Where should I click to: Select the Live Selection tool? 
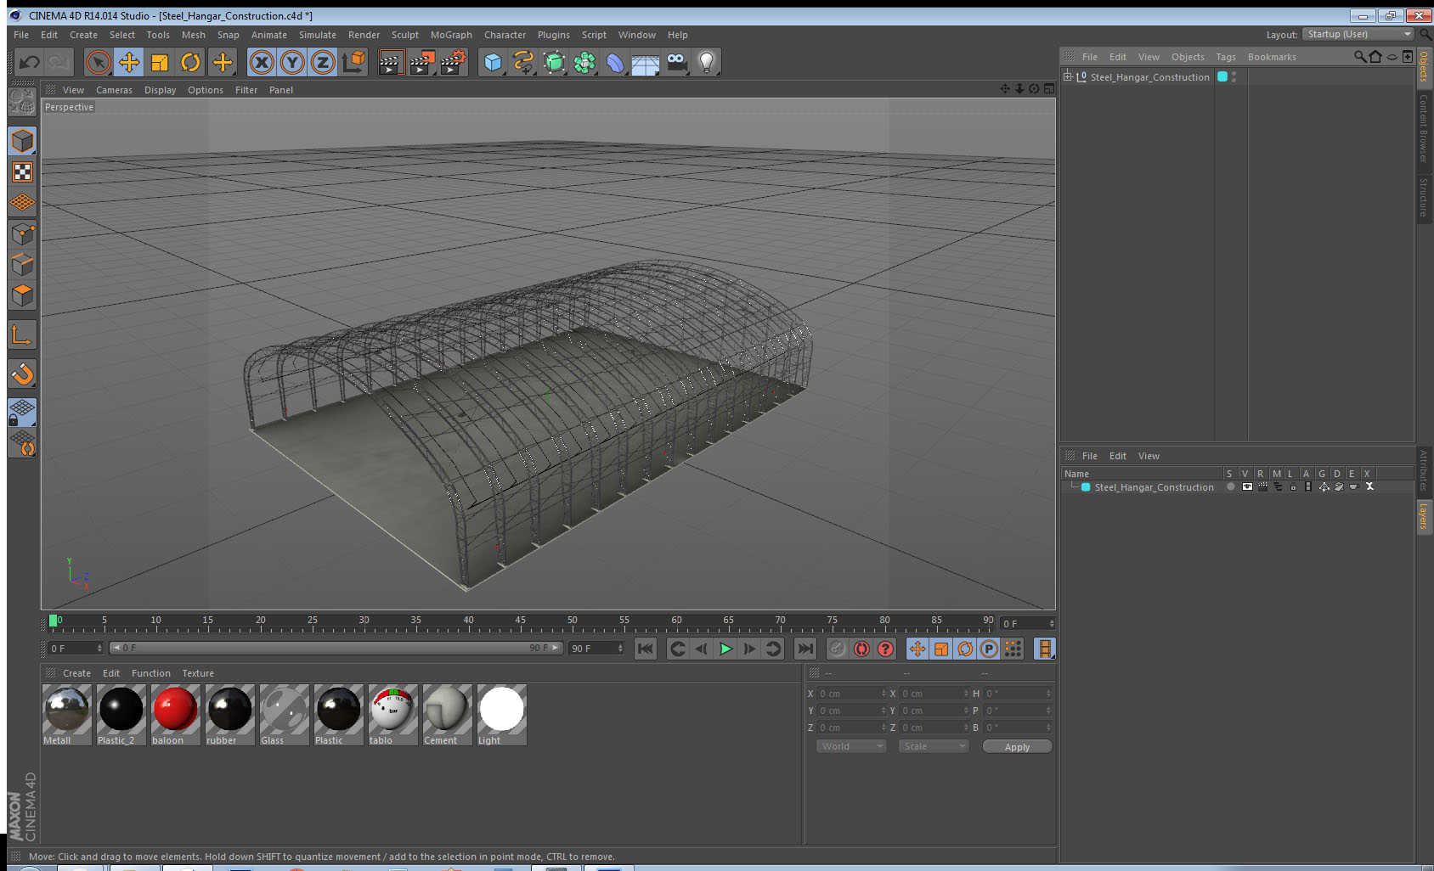pyautogui.click(x=99, y=62)
